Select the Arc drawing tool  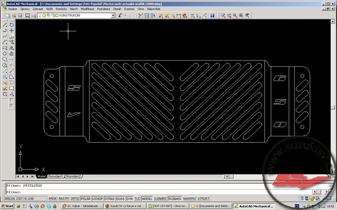tap(5, 42)
